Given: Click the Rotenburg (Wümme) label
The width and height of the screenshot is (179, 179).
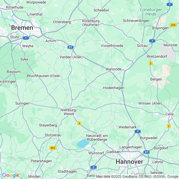Looking at the screenshot, I should click(91, 23).
